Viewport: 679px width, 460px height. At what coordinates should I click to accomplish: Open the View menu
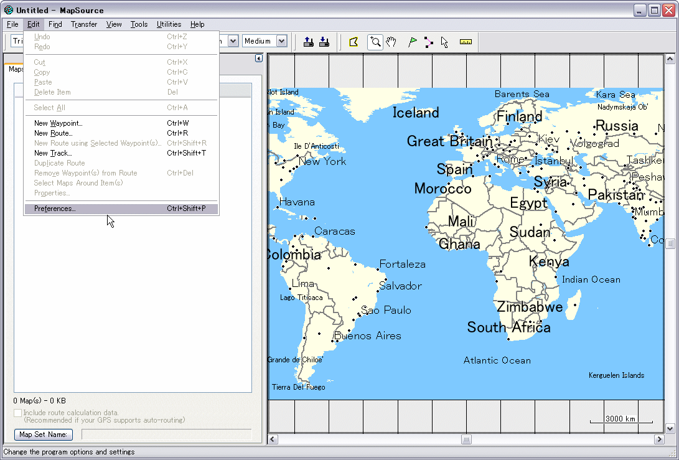(114, 24)
